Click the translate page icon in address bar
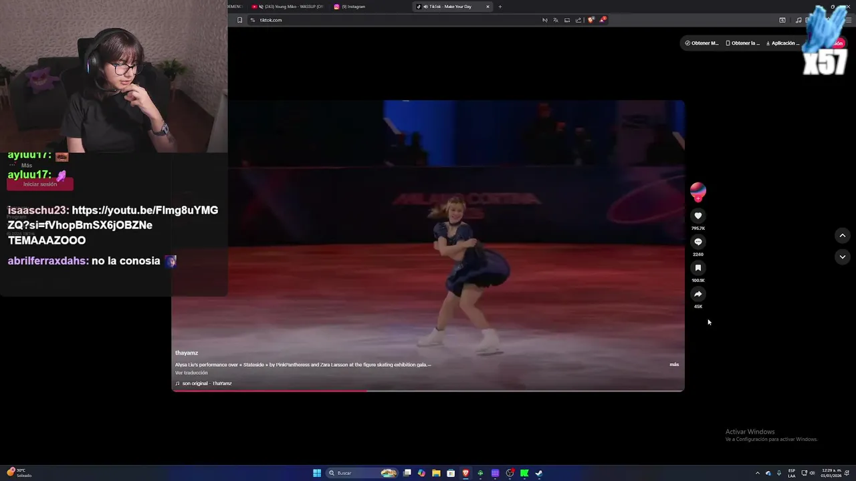 pyautogui.click(x=556, y=20)
